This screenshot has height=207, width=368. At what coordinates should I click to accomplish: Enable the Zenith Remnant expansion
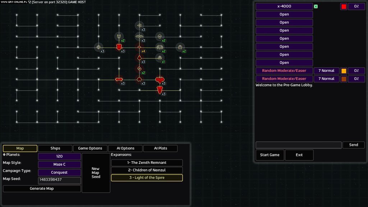147,162
